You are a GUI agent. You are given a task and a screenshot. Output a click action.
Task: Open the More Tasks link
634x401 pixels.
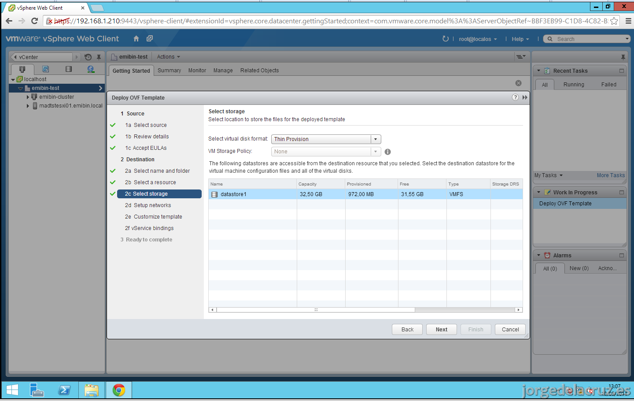611,175
